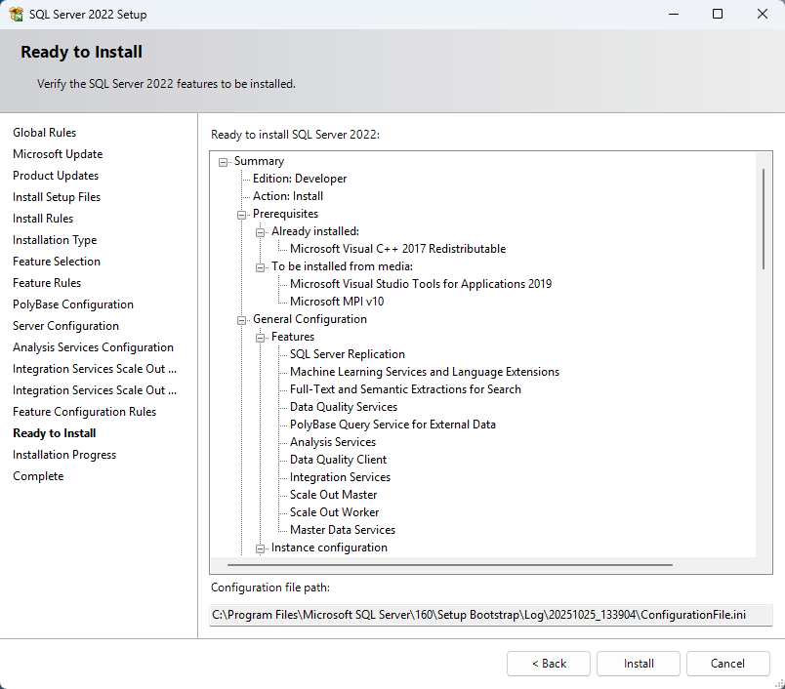Collapse the Already installed node
Viewport: 785px width, 689px height.
tap(260, 232)
